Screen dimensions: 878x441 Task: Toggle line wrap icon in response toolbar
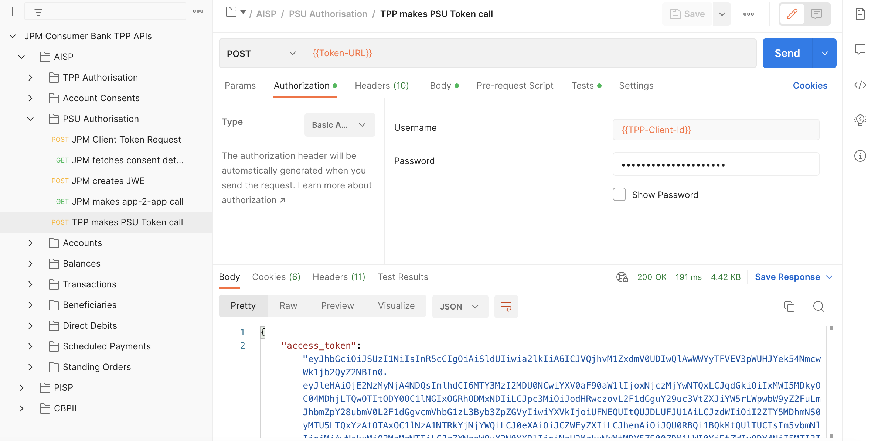506,306
